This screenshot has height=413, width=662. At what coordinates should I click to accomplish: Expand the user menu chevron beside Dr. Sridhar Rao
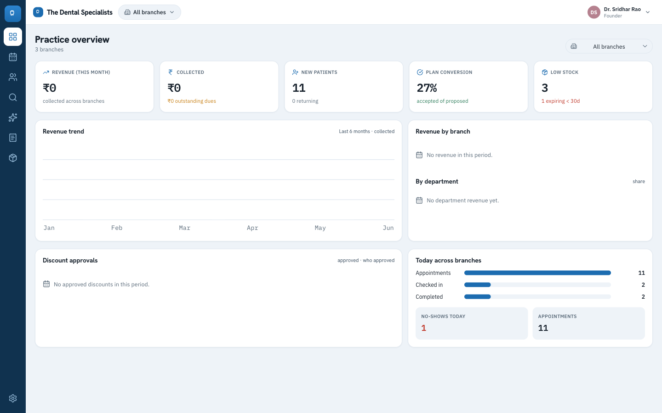(x=648, y=12)
